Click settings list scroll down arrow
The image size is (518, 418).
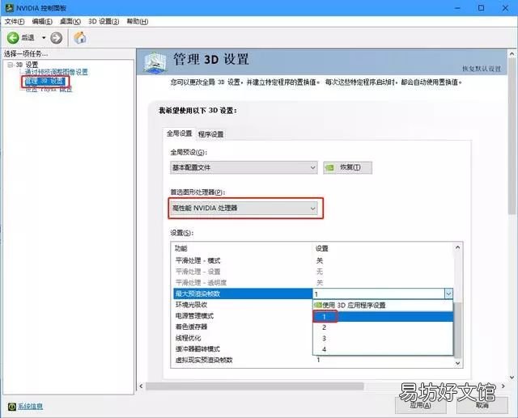[x=458, y=363]
